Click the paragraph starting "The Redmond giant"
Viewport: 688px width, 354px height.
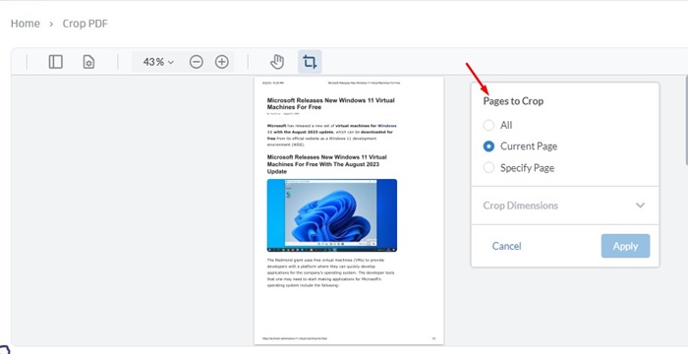click(x=330, y=272)
